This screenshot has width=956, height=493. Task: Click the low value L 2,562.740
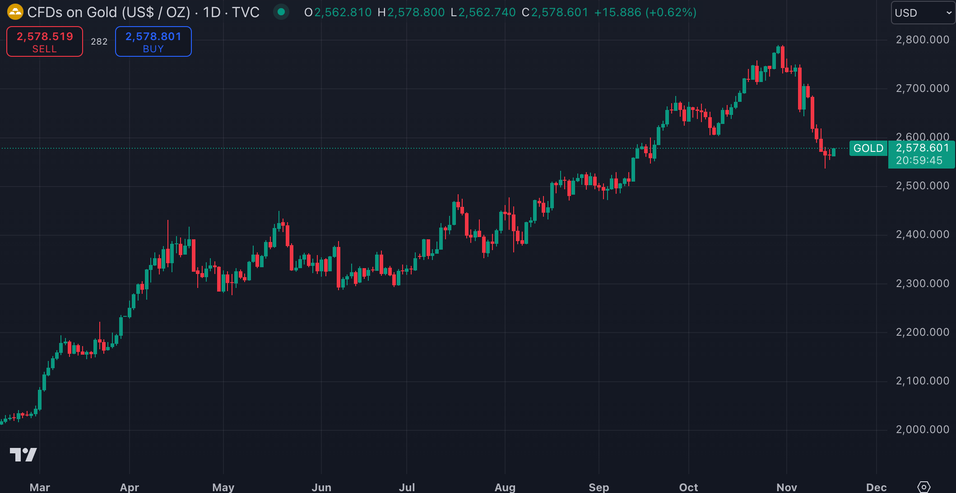tap(483, 13)
